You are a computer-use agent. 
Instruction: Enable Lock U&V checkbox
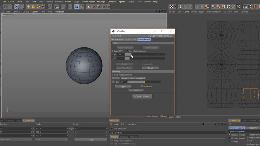(112, 51)
